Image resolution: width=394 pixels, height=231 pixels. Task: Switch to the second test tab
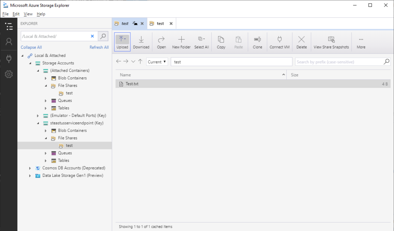pyautogui.click(x=160, y=23)
